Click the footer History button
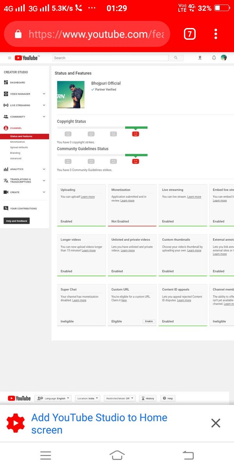The width and height of the screenshot is (234, 469). pos(148,398)
